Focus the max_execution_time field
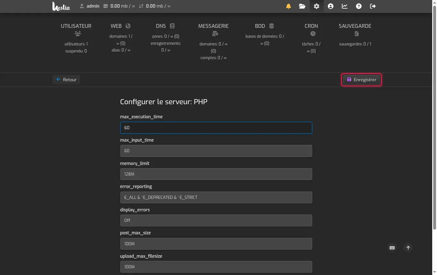The image size is (437, 275). [x=216, y=128]
